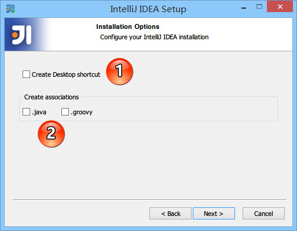Enable the .java association checkbox box
Screen dimensions: 297x231
pyautogui.click(x=26, y=111)
